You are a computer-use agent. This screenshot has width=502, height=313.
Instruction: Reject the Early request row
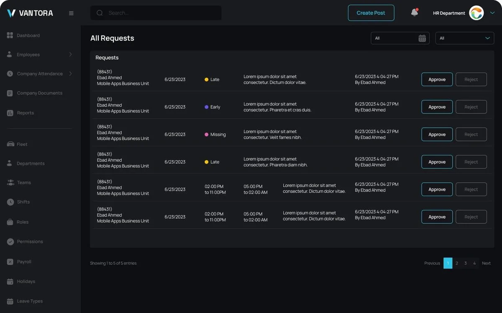(x=471, y=107)
